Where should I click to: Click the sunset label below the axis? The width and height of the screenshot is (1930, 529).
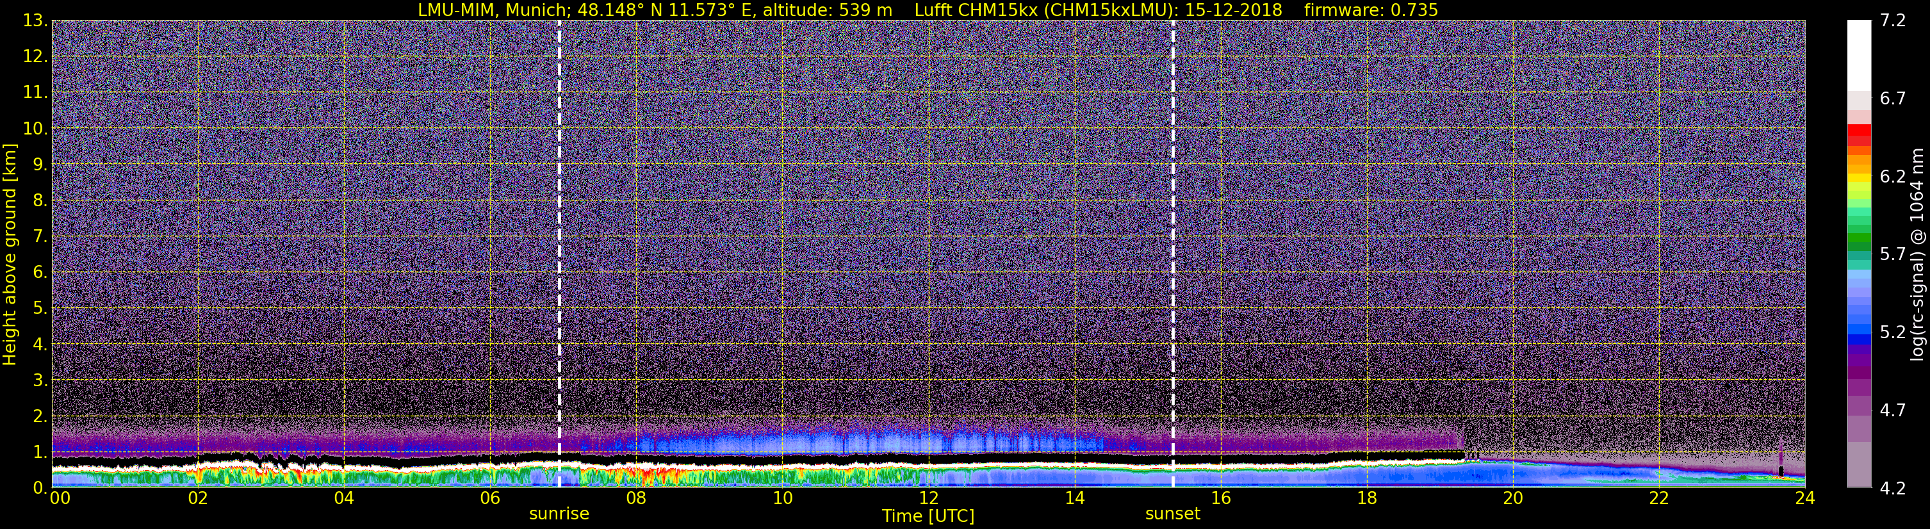pos(1172,514)
